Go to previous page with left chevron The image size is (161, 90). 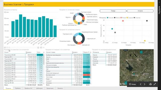(x=141, y=84)
